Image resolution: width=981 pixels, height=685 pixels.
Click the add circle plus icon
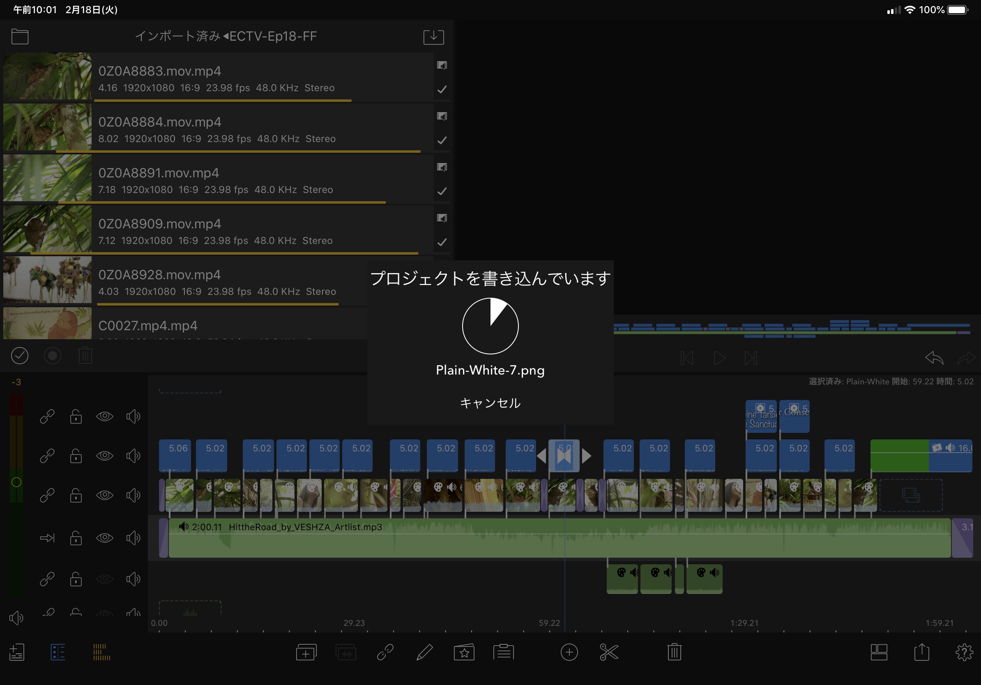pyautogui.click(x=569, y=652)
